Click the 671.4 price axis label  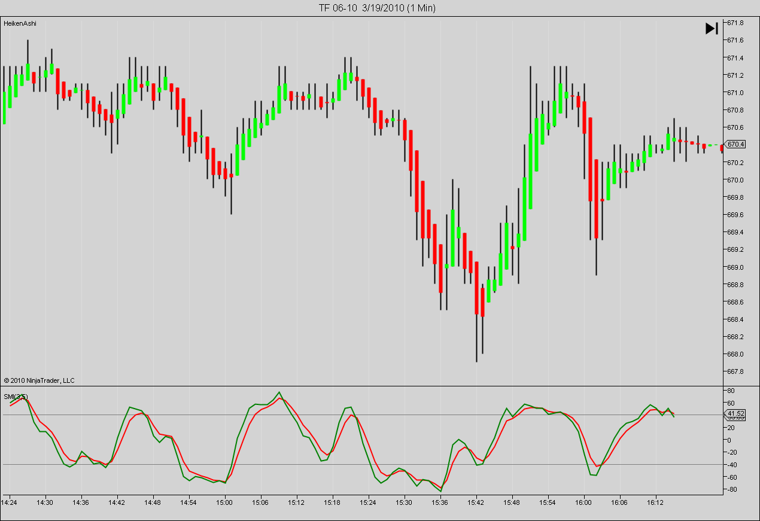(735, 58)
